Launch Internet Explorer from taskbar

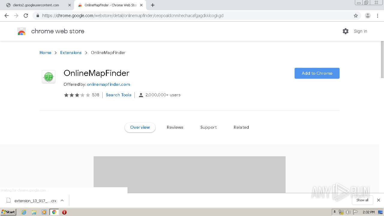click(x=24, y=212)
